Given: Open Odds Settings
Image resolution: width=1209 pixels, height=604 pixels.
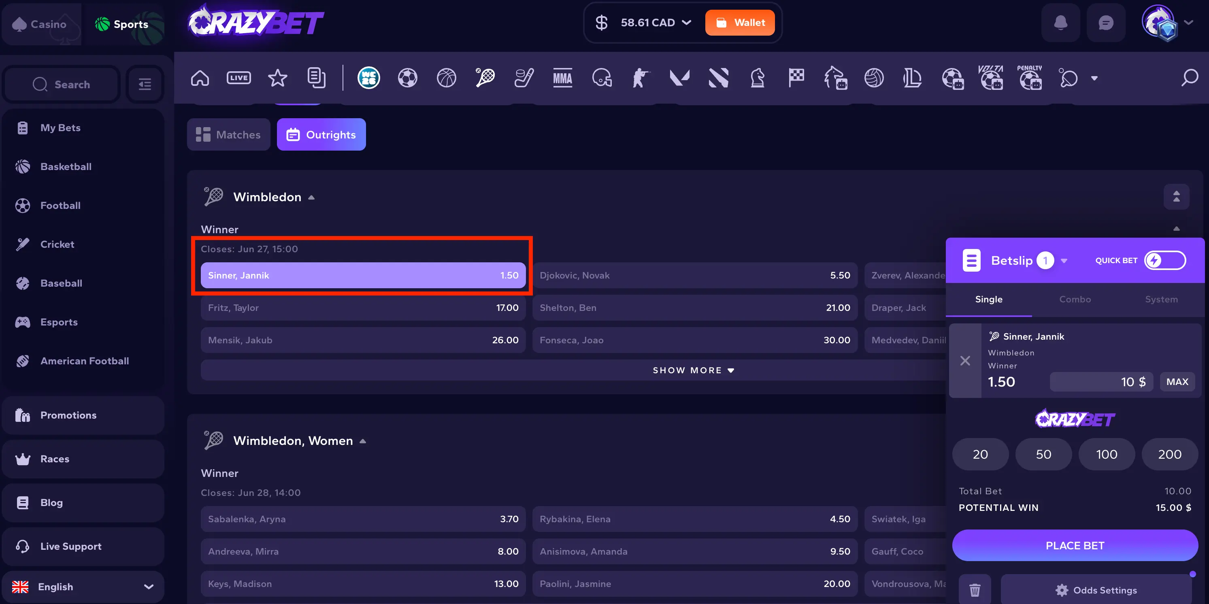Looking at the screenshot, I should 1096,590.
